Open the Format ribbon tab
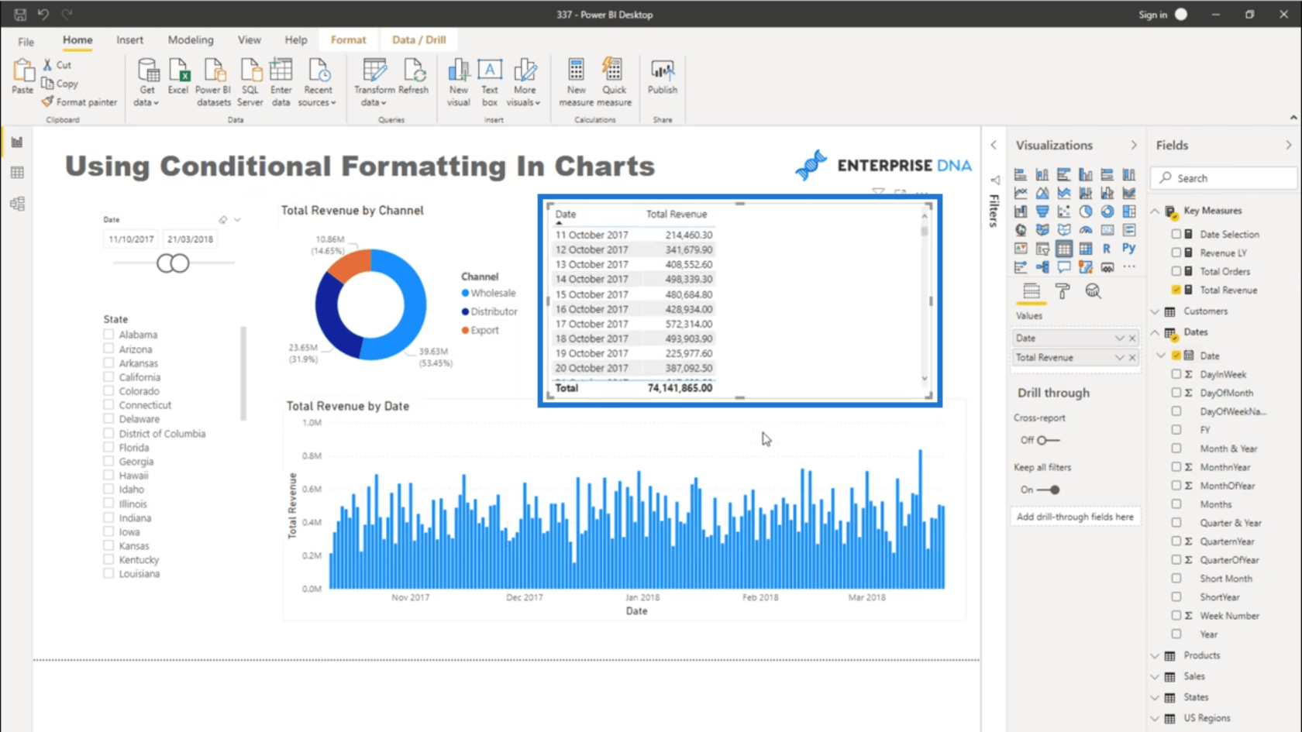The width and height of the screenshot is (1302, 732). coord(348,40)
